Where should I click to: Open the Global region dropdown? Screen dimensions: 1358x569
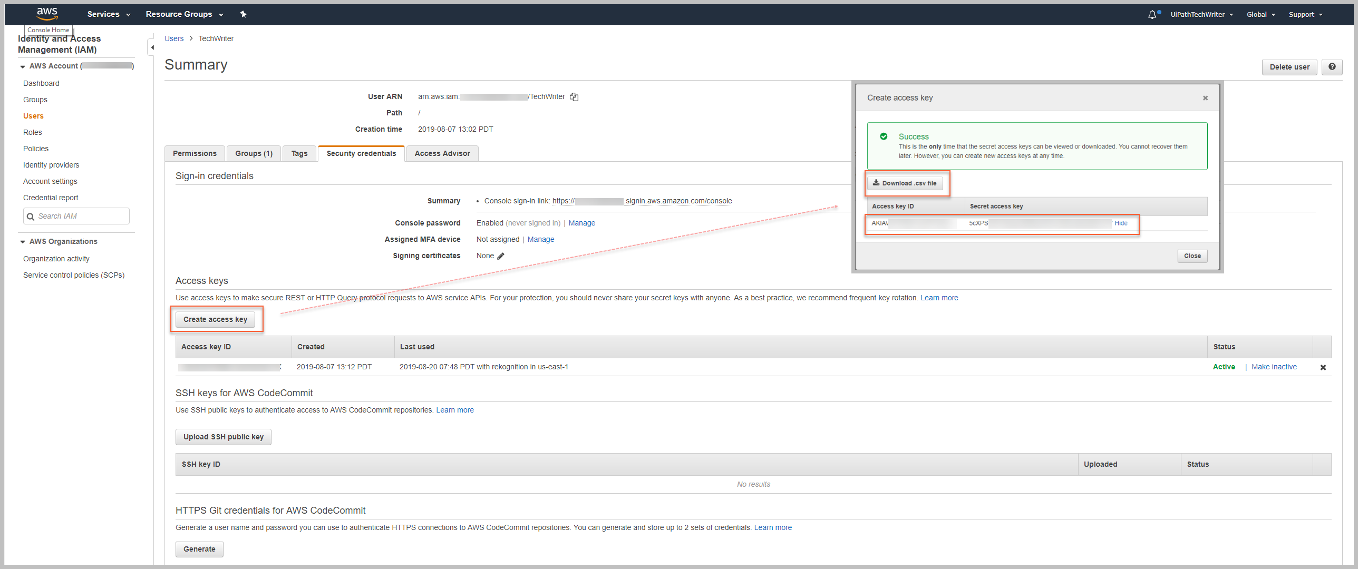click(1260, 14)
